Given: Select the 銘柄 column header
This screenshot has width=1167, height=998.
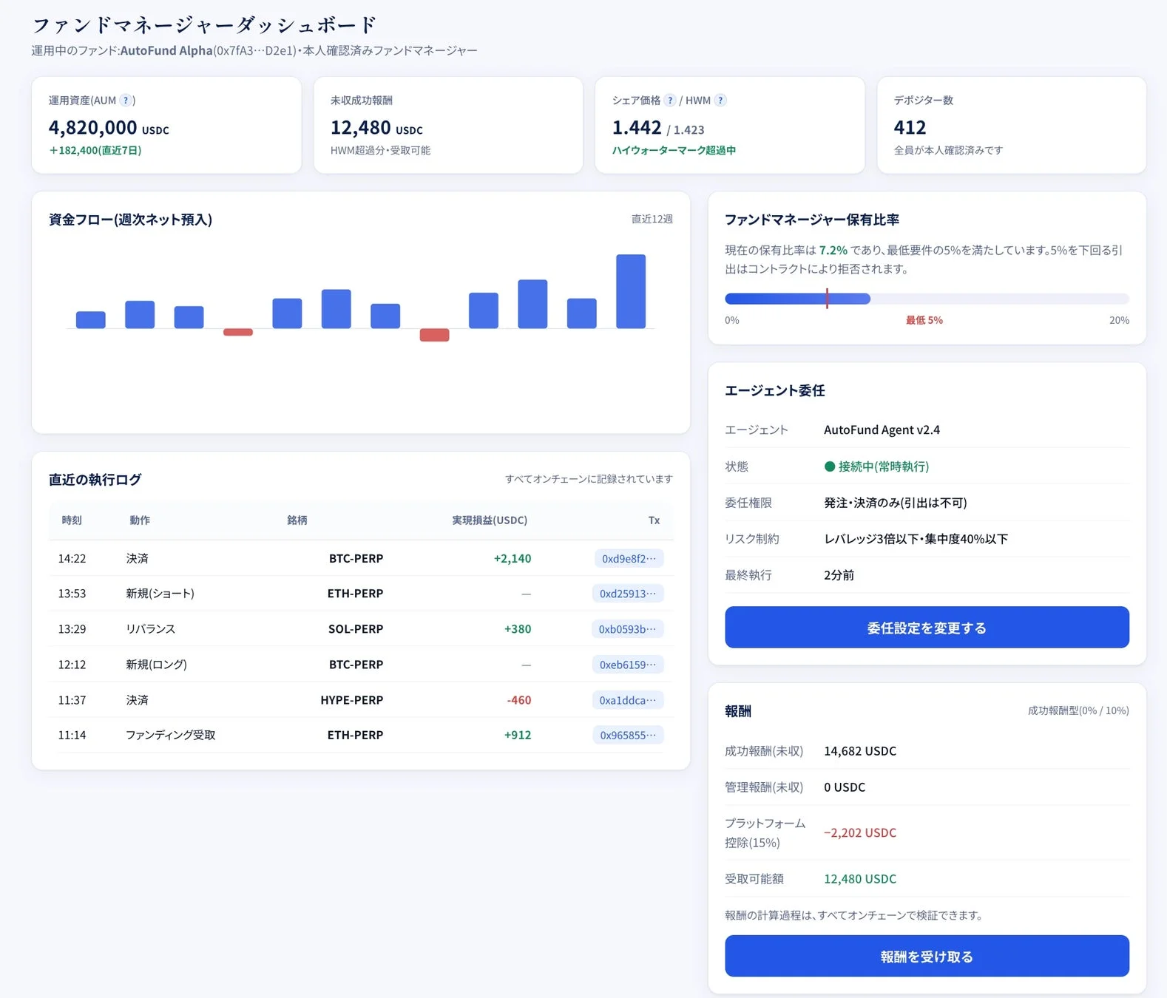Looking at the screenshot, I should (x=297, y=520).
